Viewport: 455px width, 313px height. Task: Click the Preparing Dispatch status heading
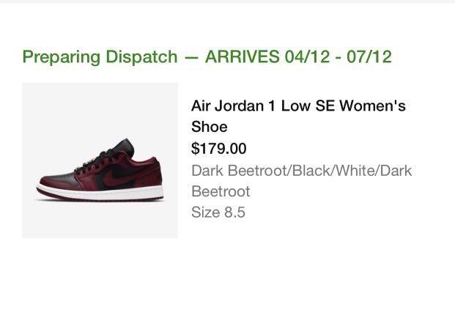click(x=100, y=57)
